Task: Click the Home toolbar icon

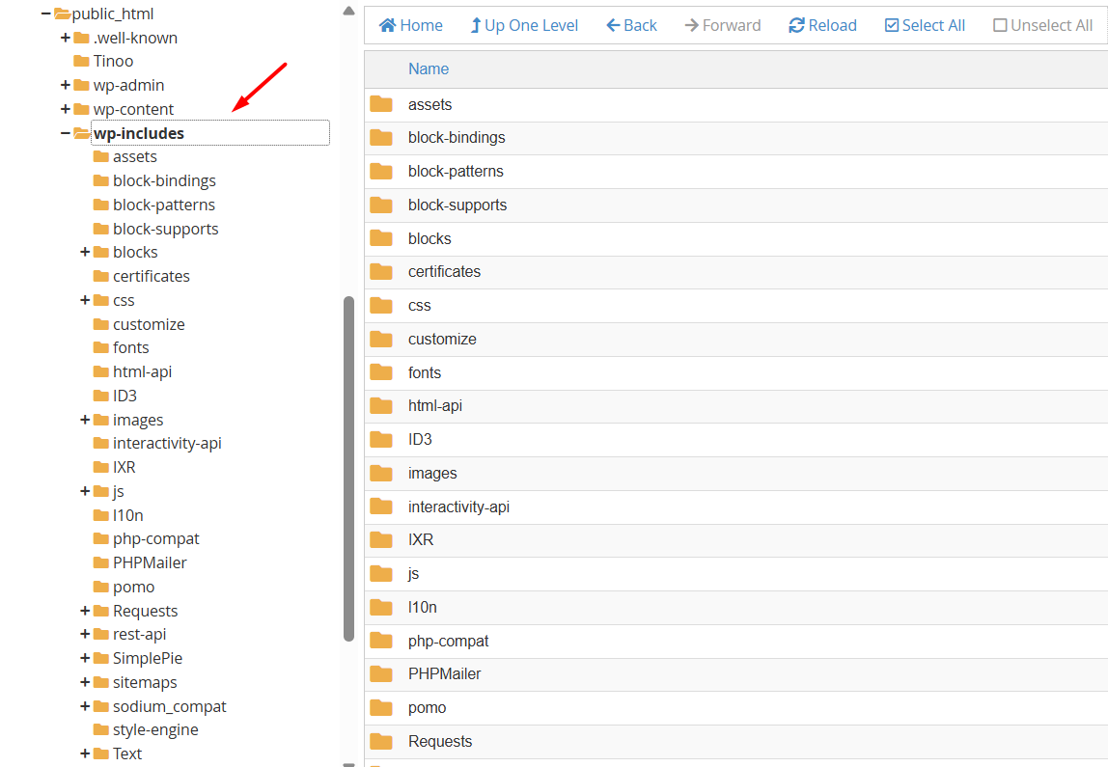Action: [x=388, y=26]
